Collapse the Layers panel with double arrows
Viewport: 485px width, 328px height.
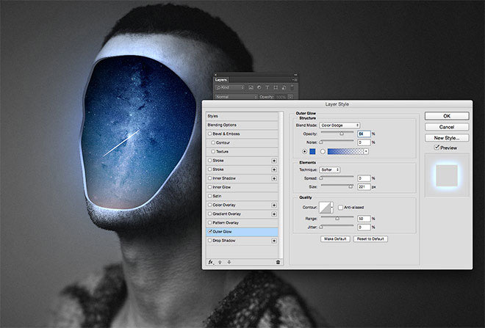click(x=295, y=74)
